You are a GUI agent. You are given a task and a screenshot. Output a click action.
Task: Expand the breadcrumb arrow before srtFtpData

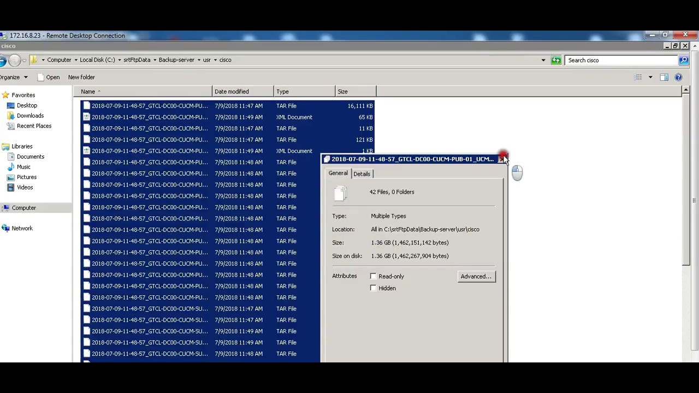[x=119, y=60]
